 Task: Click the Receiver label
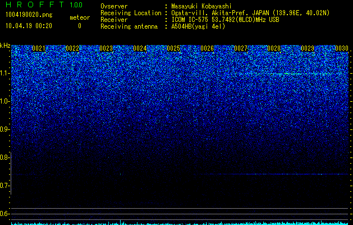pyautogui.click(x=114, y=20)
